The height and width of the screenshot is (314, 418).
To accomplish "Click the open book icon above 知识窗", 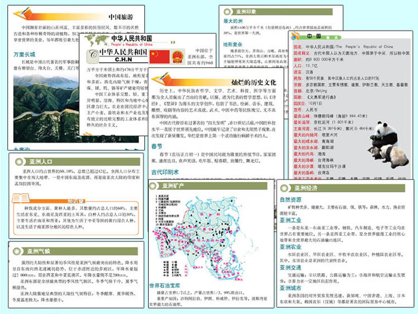I will [x=20, y=198].
